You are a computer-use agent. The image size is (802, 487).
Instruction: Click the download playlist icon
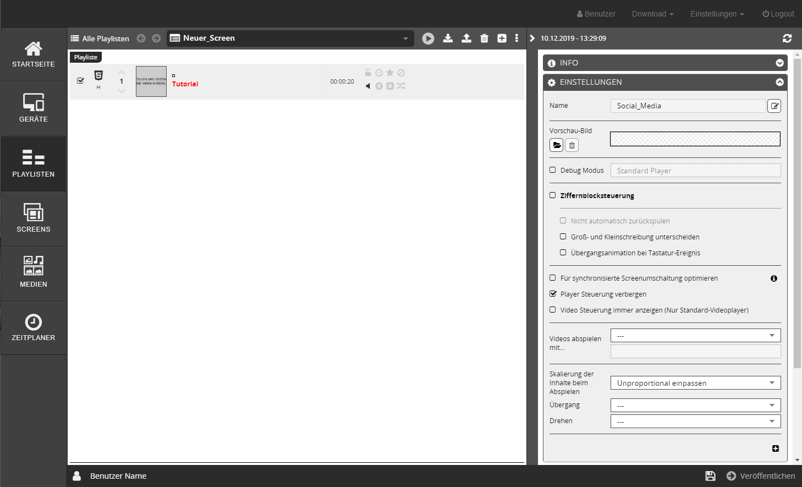point(448,39)
